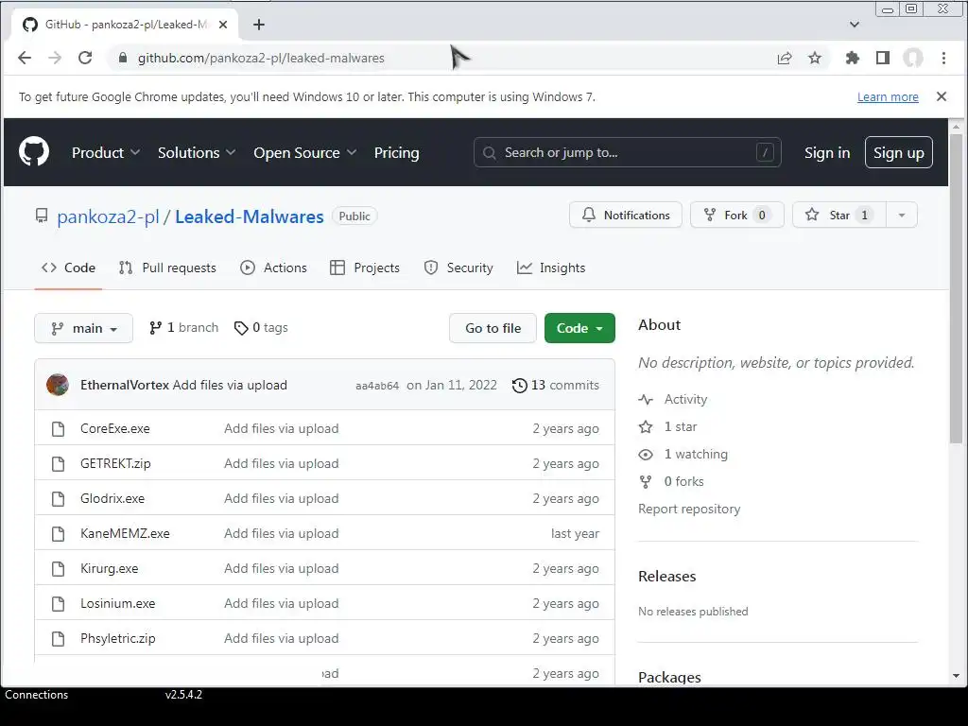This screenshot has height=726, width=968.
Task: Open Activity in the About sidebar
Action: pyautogui.click(x=673, y=400)
